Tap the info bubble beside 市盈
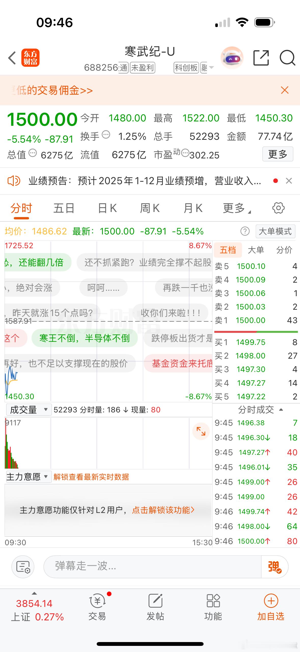 pos(185,153)
